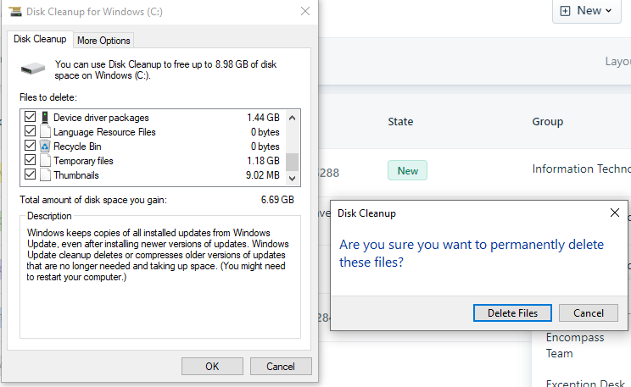Click the Temporary files page icon
Viewport: 631px width, 387px height.
click(x=46, y=161)
